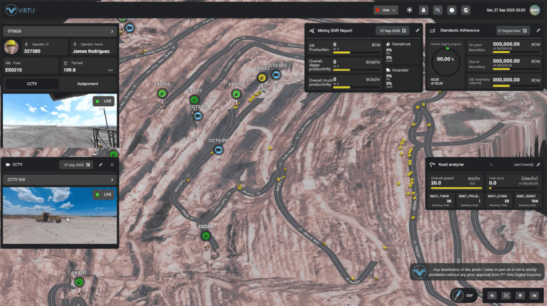Click the recenter target icon in map toolbar

click(492, 295)
